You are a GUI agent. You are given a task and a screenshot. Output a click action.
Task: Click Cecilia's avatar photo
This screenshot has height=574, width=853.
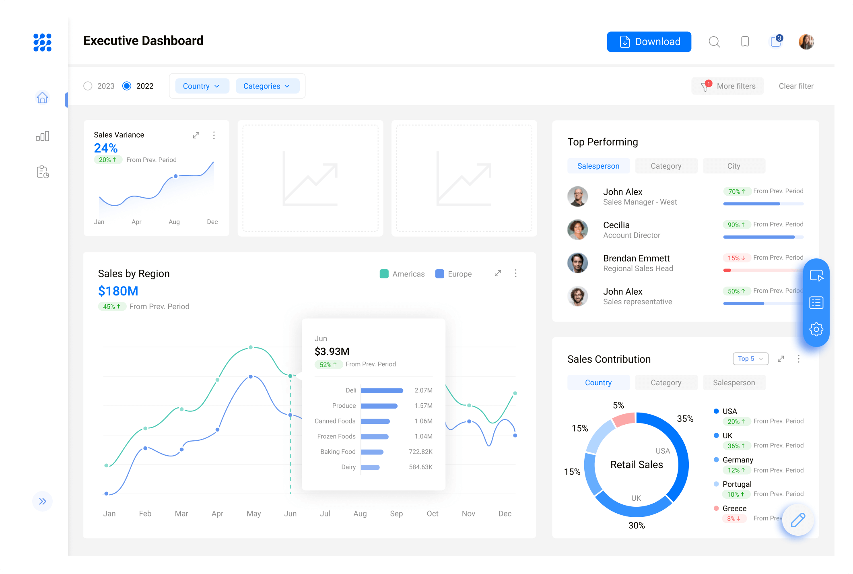click(578, 229)
